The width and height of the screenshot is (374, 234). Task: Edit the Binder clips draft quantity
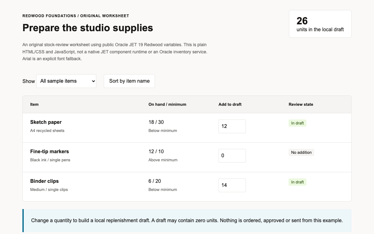[x=232, y=185]
